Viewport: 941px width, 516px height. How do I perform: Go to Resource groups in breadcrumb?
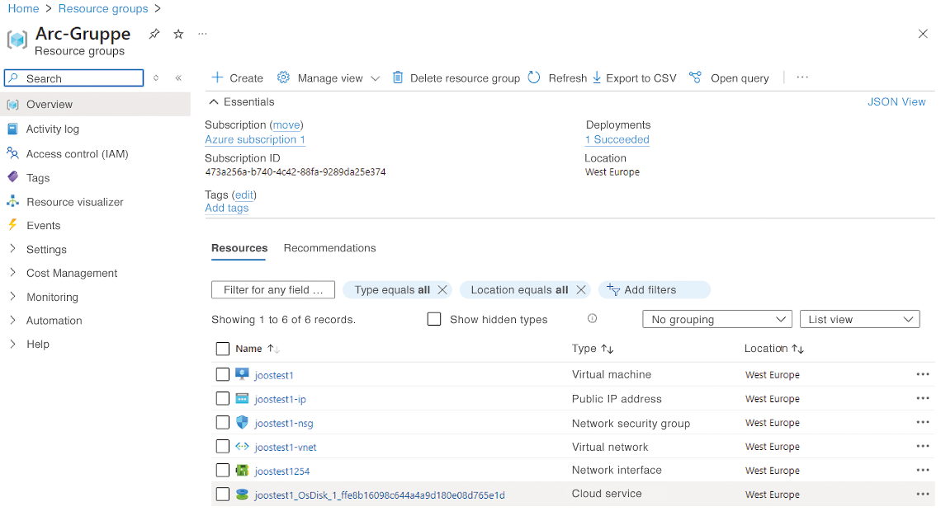point(103,8)
